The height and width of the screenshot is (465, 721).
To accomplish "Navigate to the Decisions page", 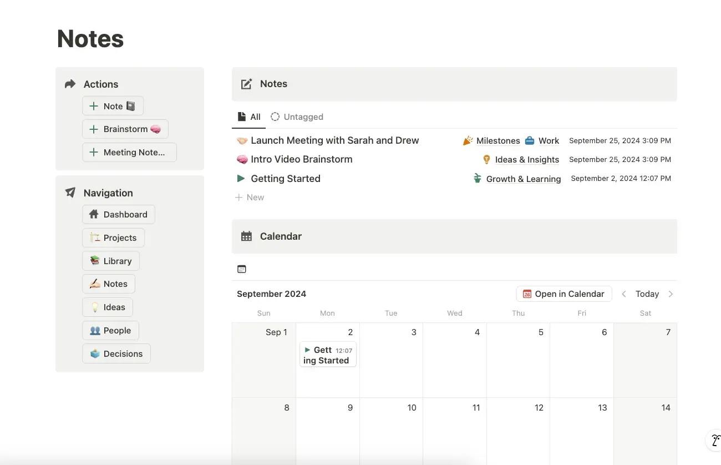I will pyautogui.click(x=116, y=354).
